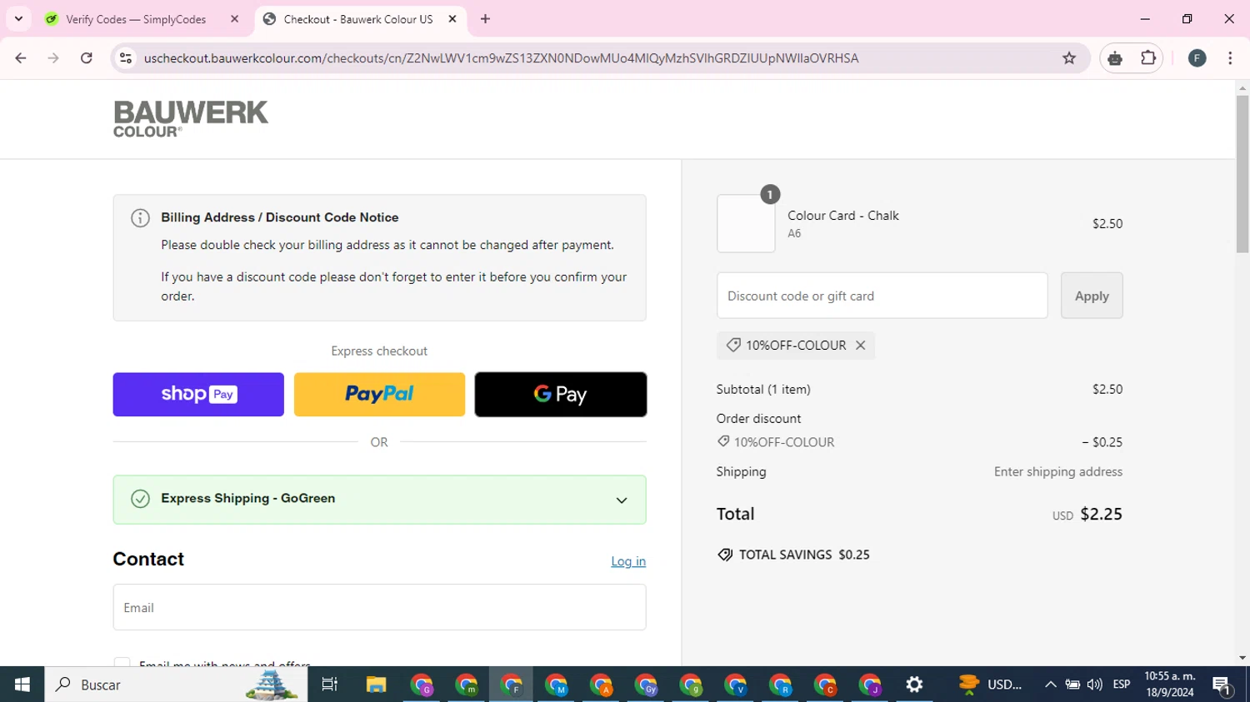Image resolution: width=1250 pixels, height=702 pixels.
Task: Click the Billing Address / Discount Code Notice heading
Action: 280,217
